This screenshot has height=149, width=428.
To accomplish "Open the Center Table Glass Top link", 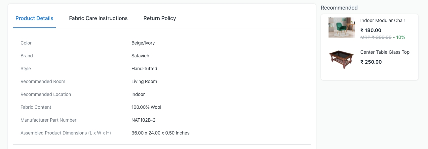I will (x=385, y=52).
